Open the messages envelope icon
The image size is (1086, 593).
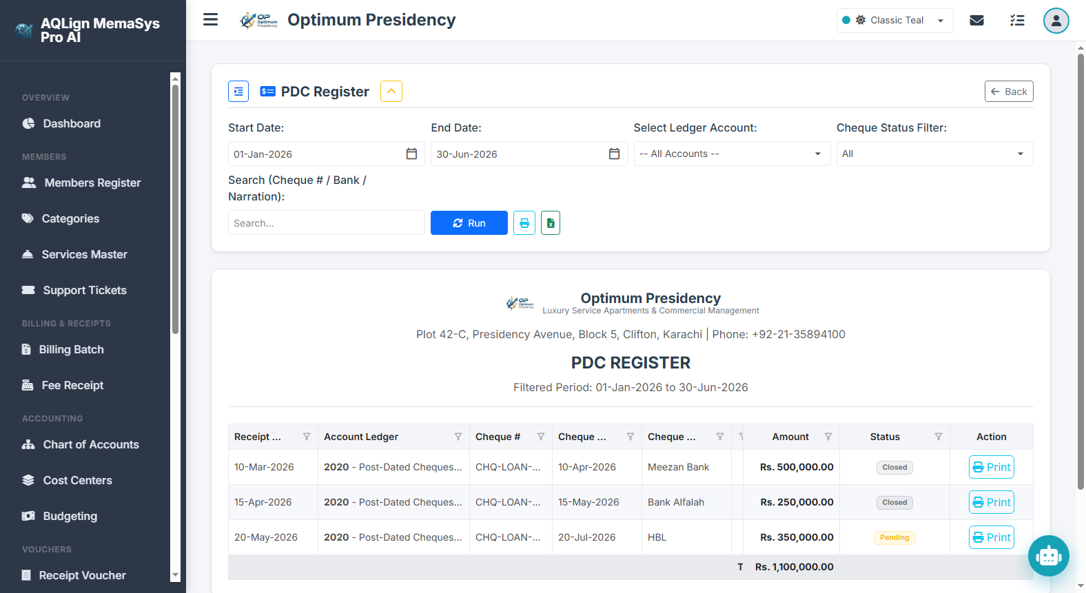click(976, 21)
